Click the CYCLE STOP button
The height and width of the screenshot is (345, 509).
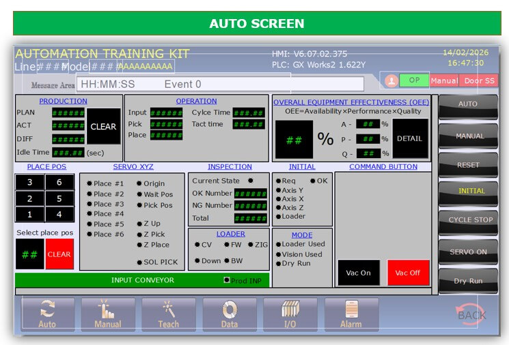point(468,222)
